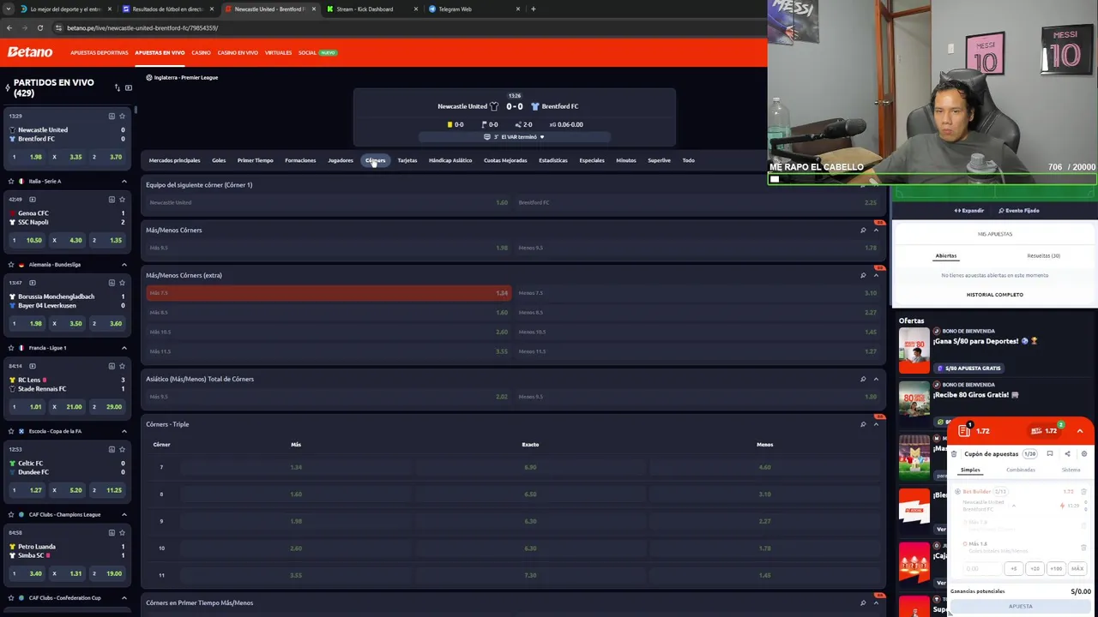Collapse the Italia - Serie A section

point(124,181)
